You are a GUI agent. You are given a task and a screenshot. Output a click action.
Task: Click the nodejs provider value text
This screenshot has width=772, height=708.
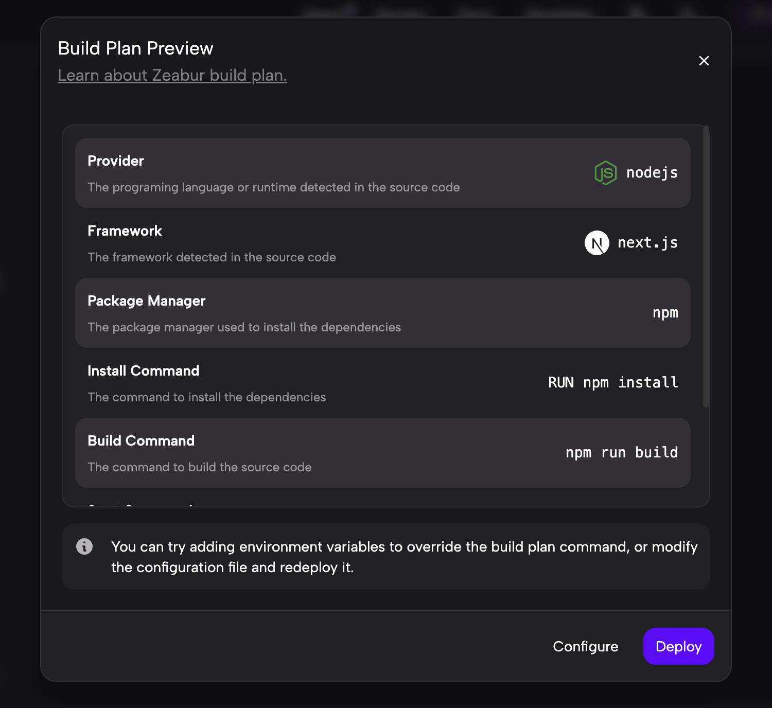tap(652, 173)
